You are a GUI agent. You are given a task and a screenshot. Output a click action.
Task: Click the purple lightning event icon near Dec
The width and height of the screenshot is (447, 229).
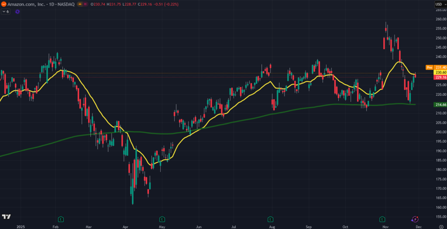point(415,219)
